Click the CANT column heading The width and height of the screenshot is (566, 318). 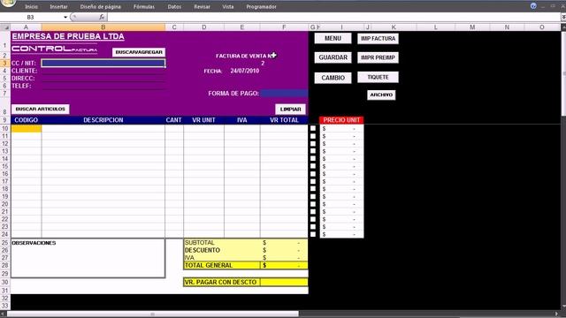tap(173, 120)
